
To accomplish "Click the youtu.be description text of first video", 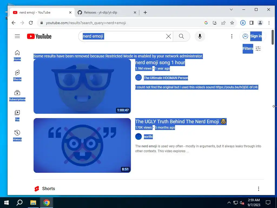I will (197, 87).
